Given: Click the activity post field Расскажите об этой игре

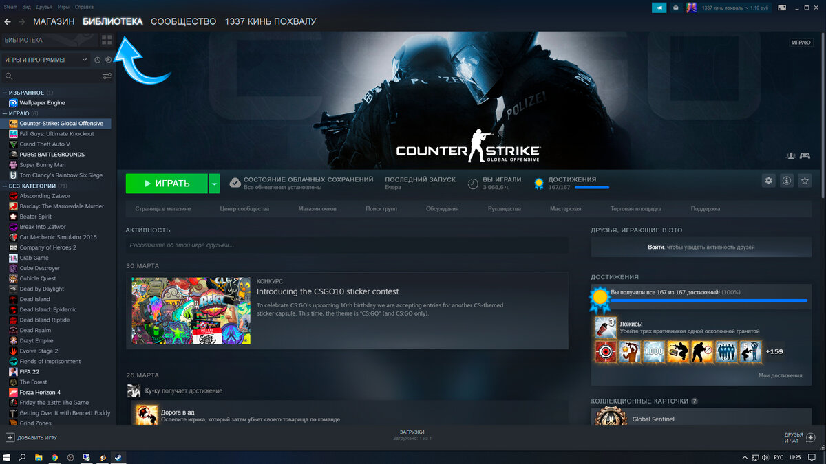Looking at the screenshot, I should click(x=347, y=245).
